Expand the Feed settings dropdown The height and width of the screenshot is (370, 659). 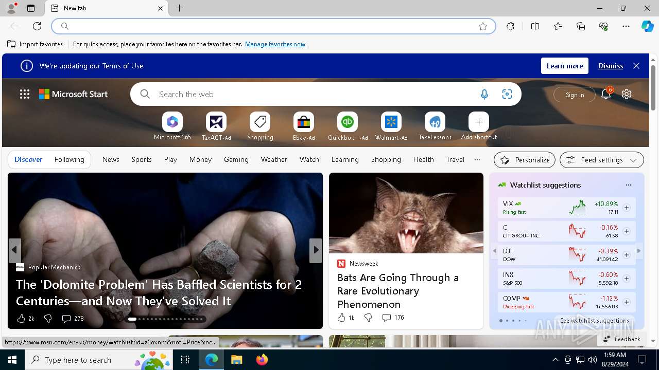(602, 160)
